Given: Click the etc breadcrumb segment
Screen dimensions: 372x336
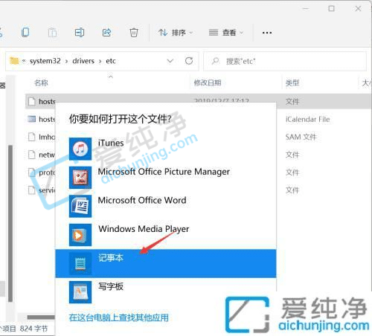Looking at the screenshot, I should click(x=111, y=61).
